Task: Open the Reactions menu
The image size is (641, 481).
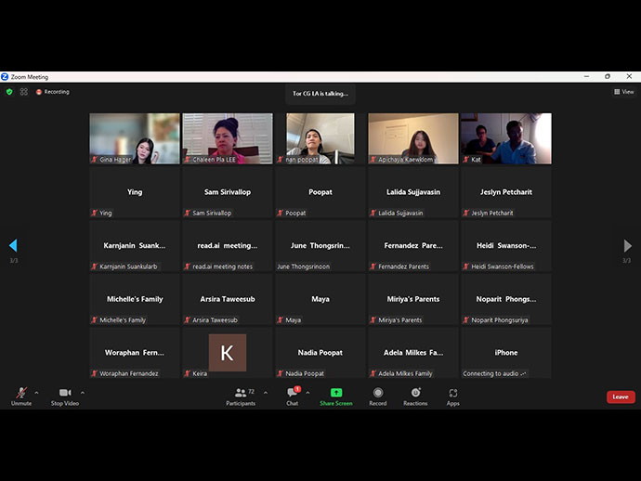Action: tap(415, 394)
